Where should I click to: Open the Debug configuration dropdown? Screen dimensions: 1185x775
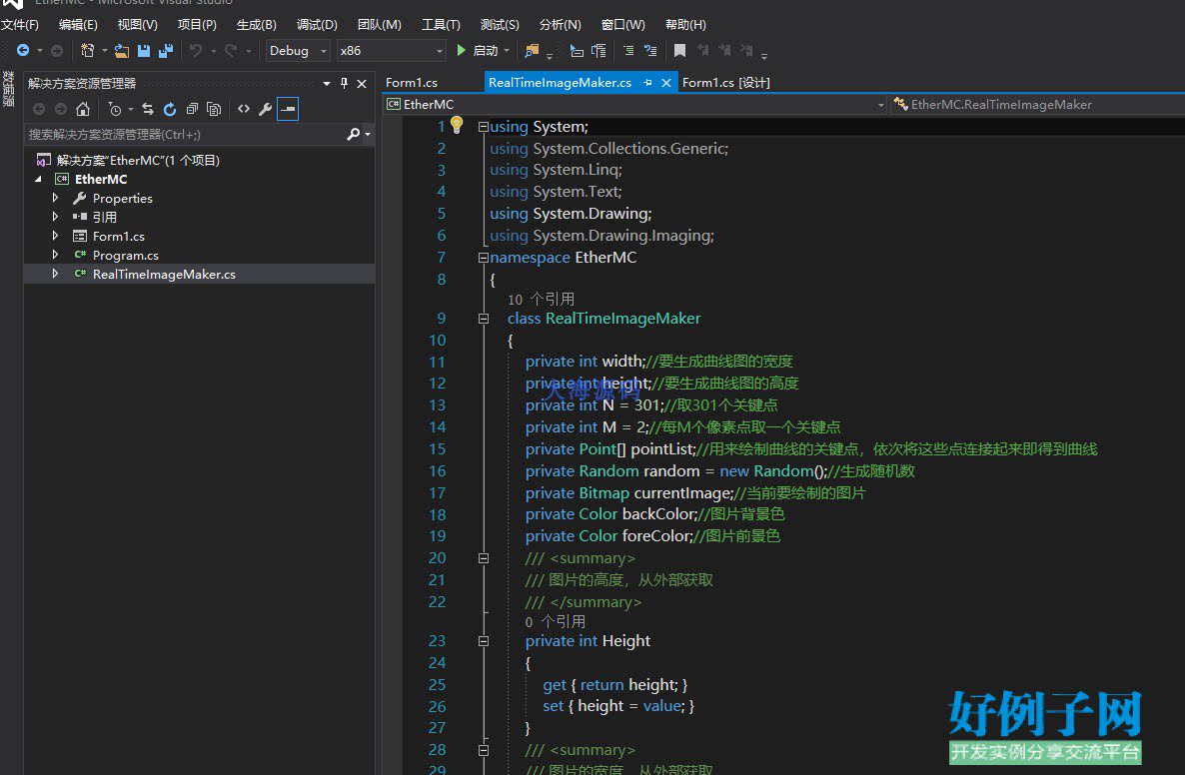click(322, 50)
